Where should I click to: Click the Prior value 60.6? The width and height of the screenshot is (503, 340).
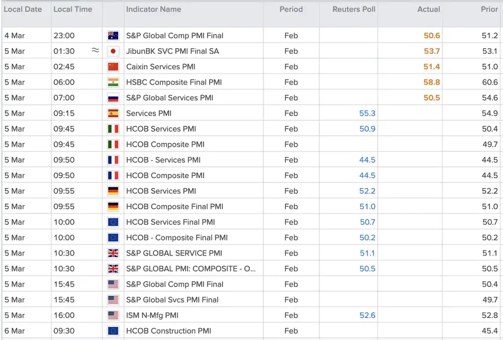[x=490, y=82]
